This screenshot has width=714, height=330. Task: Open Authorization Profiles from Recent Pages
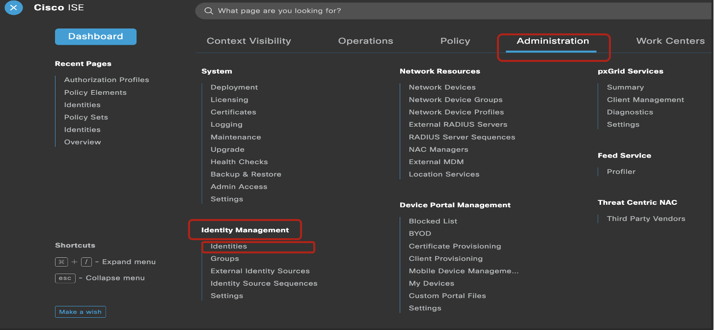click(x=106, y=79)
